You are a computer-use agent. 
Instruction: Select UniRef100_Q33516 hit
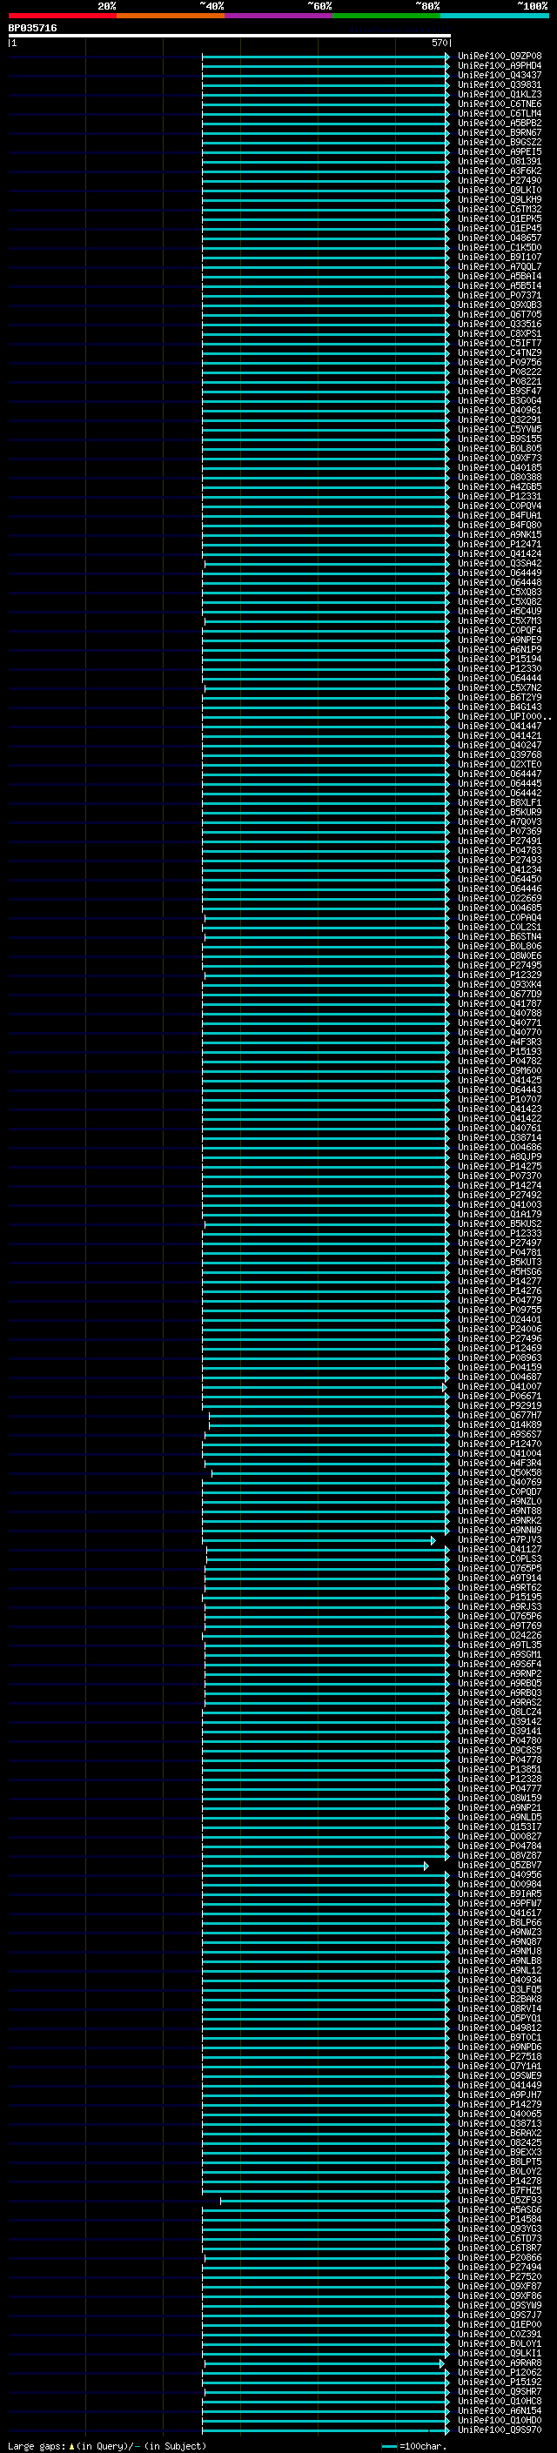click(x=500, y=324)
